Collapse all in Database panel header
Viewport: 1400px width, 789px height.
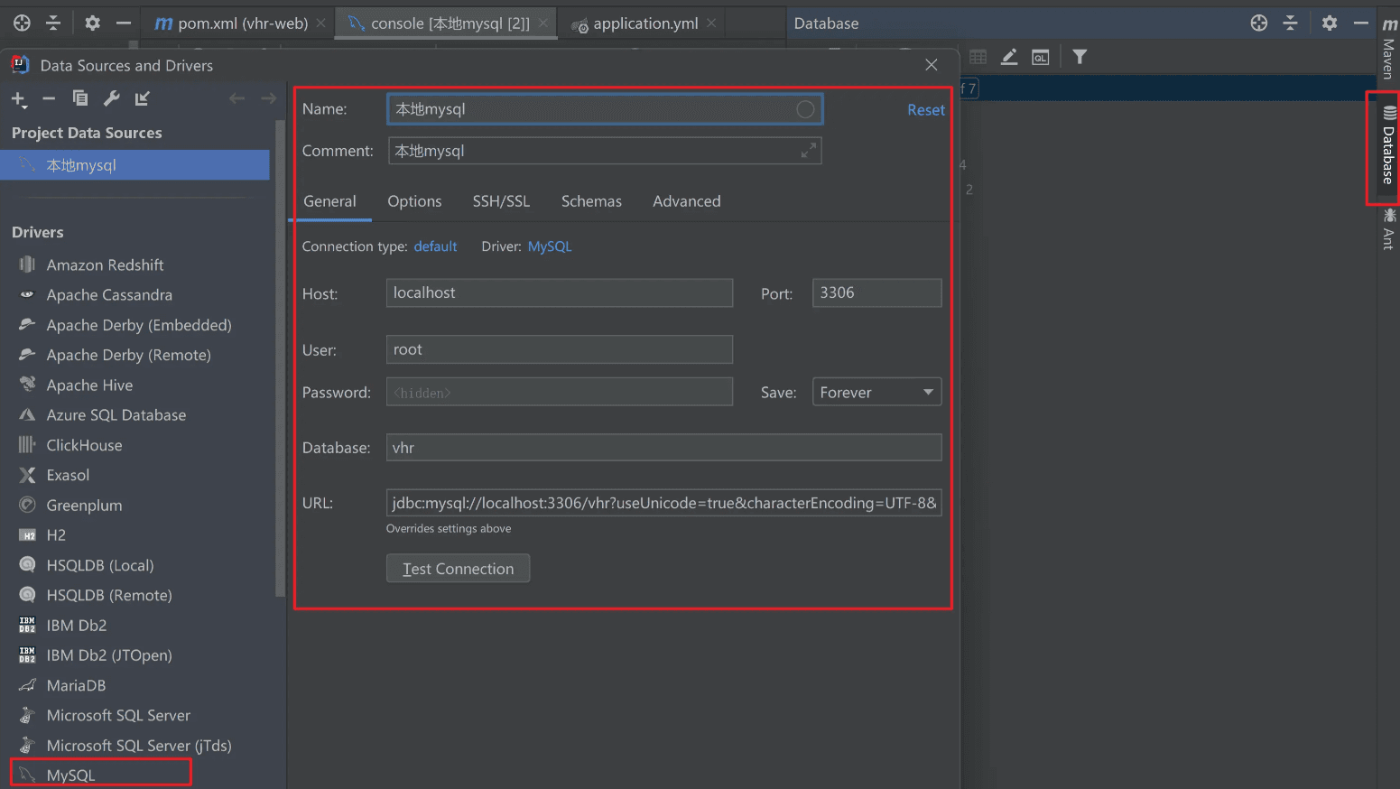(1290, 23)
